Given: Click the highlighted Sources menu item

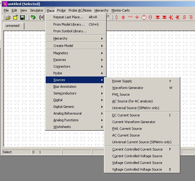Looking at the screenshot, I should click(x=75, y=80).
